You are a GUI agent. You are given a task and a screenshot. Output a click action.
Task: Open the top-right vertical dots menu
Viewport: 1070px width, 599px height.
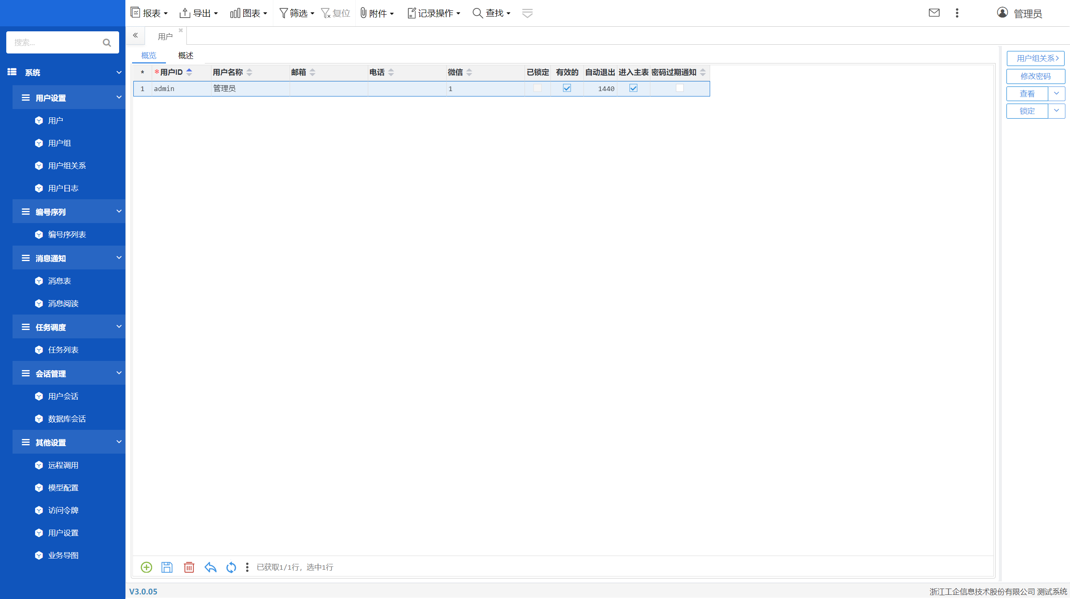coord(957,13)
